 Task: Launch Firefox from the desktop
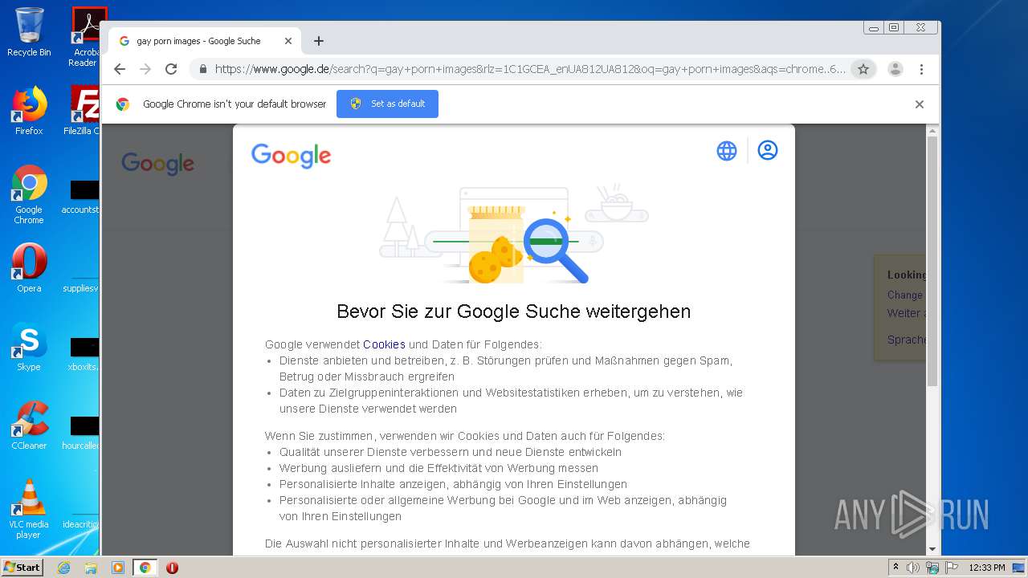pos(29,111)
